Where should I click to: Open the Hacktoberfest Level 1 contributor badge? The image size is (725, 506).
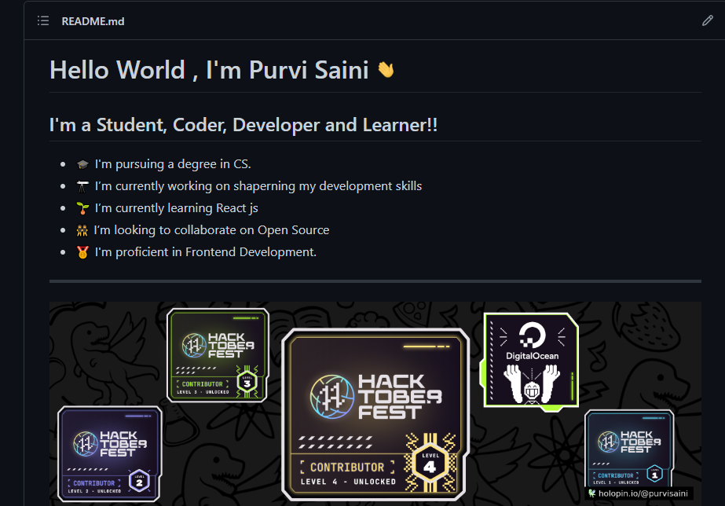[629, 448]
